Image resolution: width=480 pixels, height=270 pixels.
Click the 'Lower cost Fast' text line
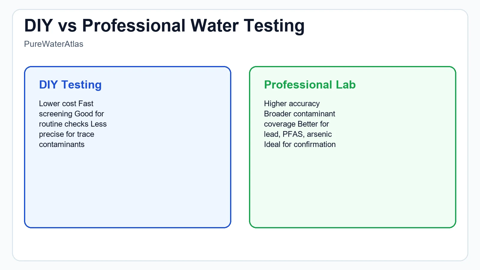click(x=66, y=104)
